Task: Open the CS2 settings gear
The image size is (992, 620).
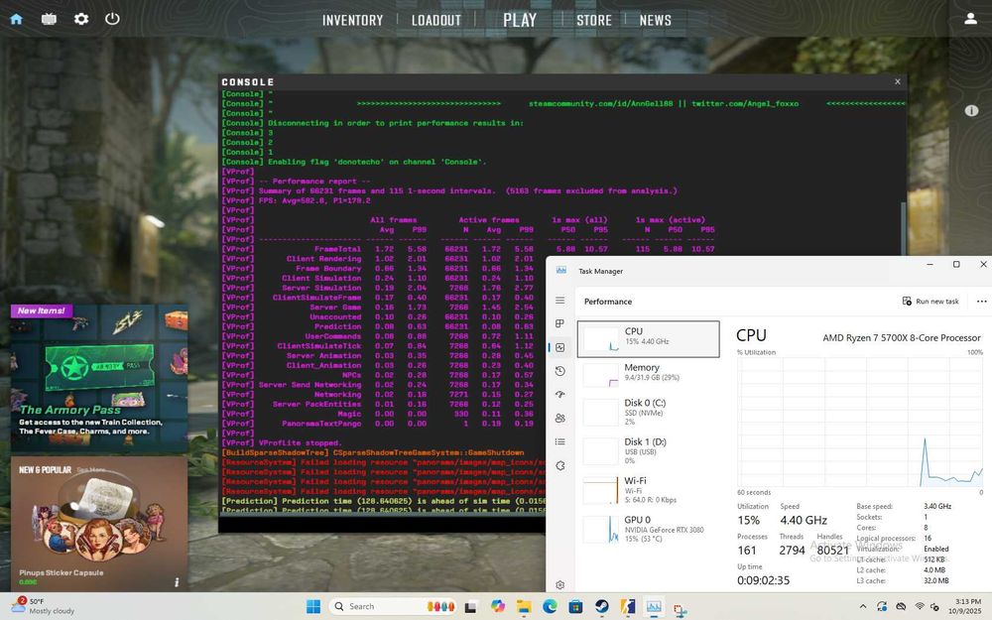Action: click(81, 19)
